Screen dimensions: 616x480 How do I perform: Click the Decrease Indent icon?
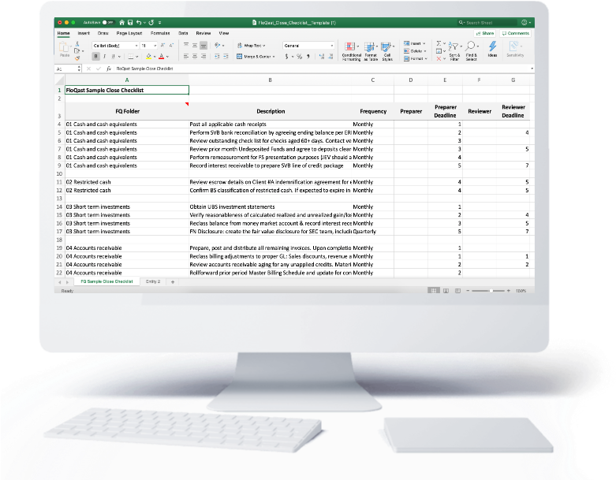click(x=217, y=57)
